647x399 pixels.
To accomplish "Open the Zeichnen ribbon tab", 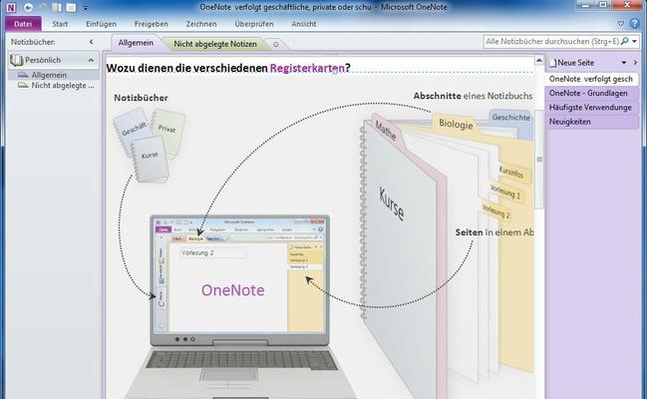I will [201, 24].
